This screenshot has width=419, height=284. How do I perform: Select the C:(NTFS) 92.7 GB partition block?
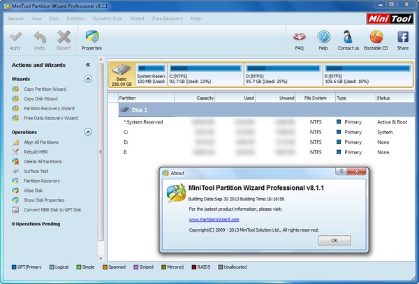(x=205, y=75)
